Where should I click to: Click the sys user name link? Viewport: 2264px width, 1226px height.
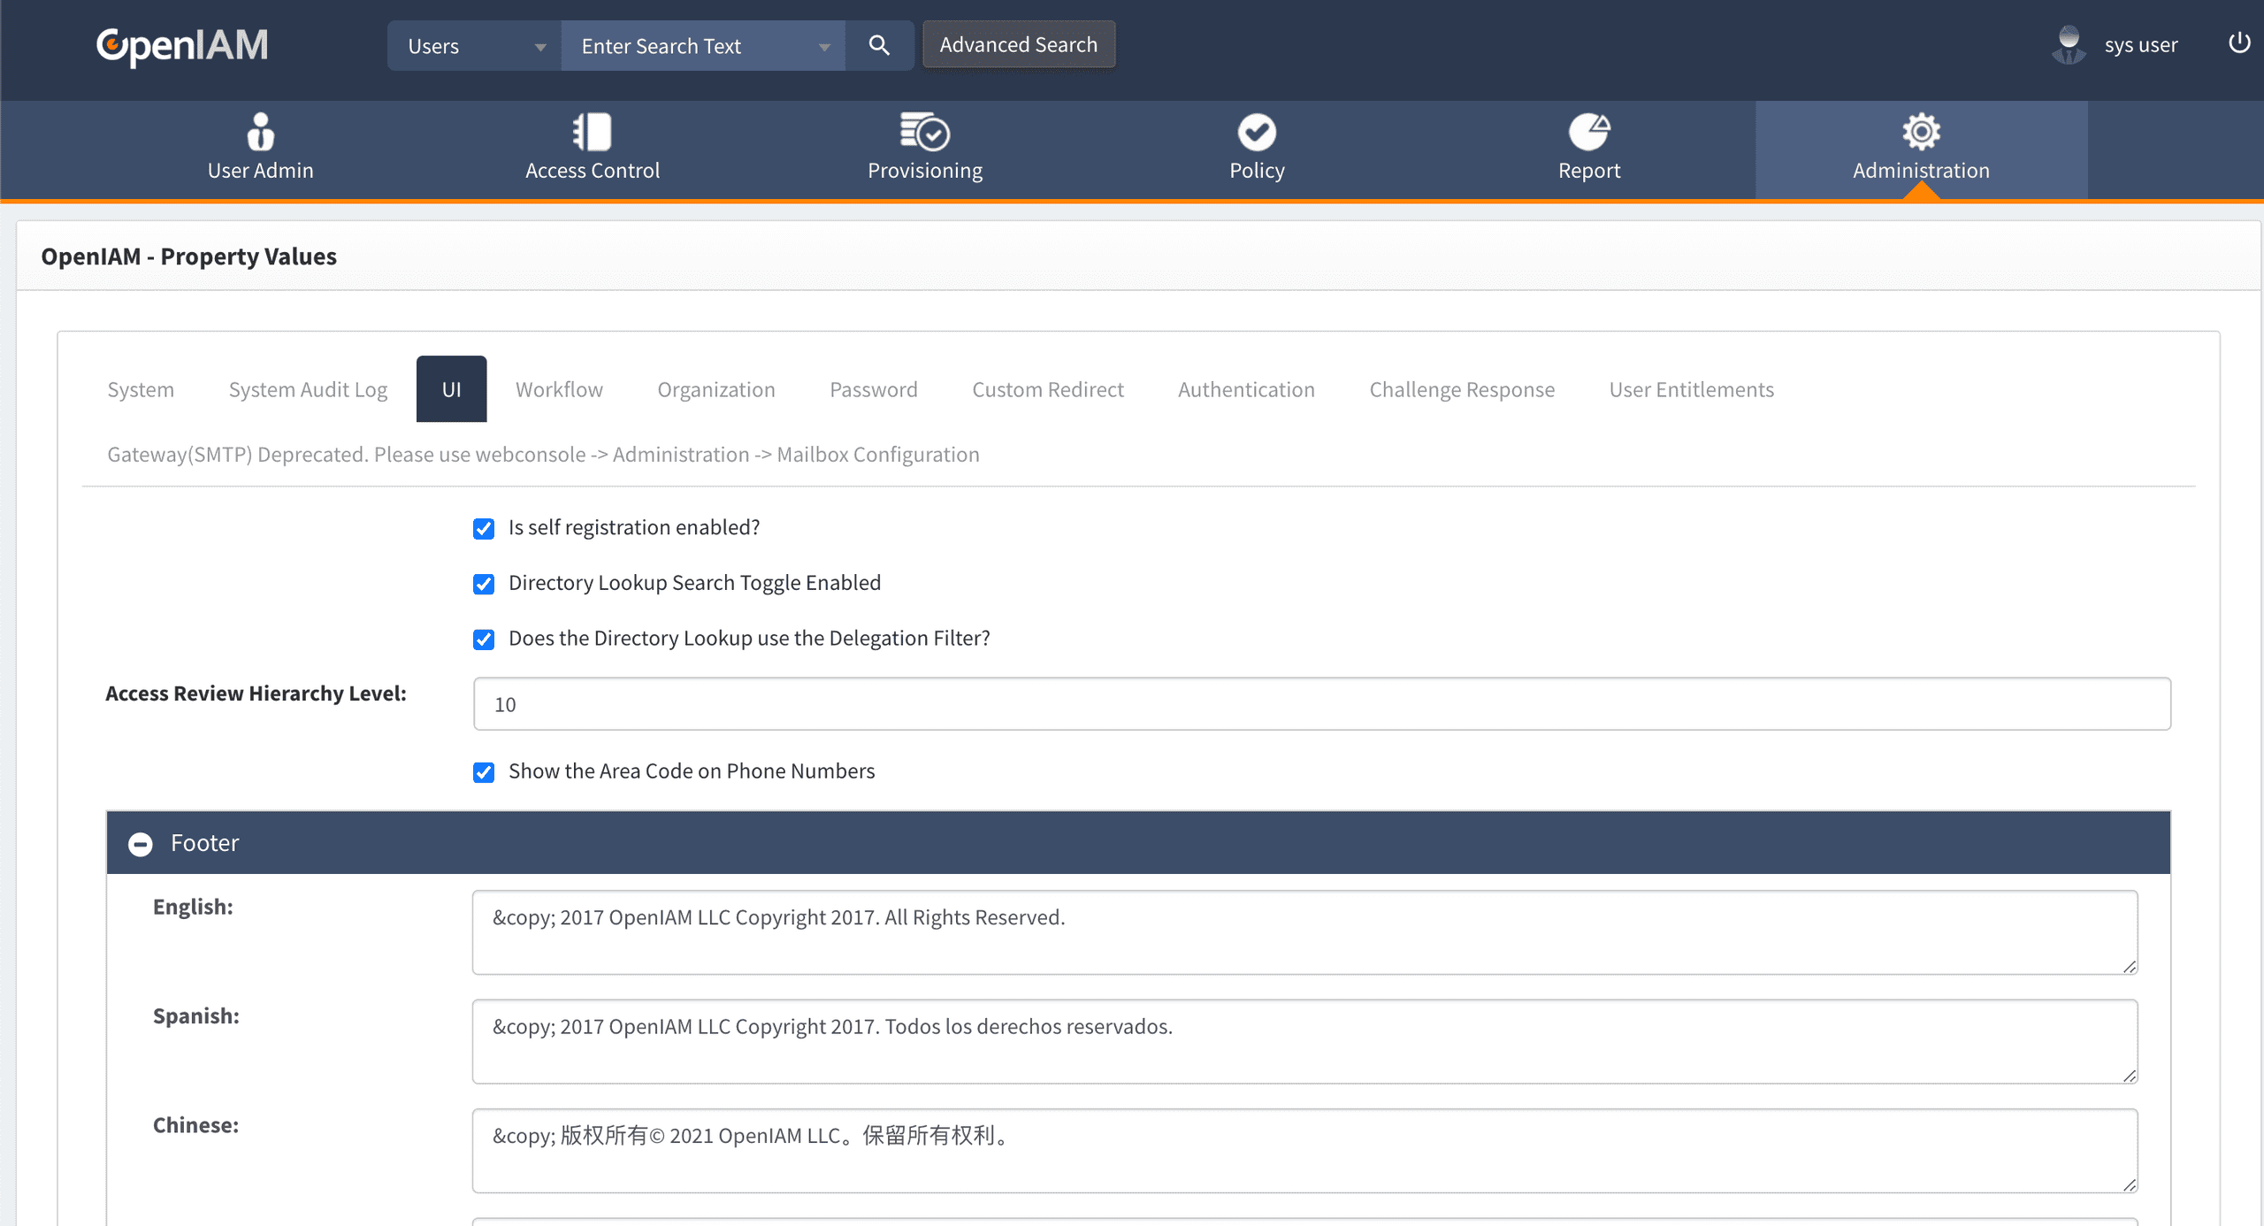pos(2140,45)
